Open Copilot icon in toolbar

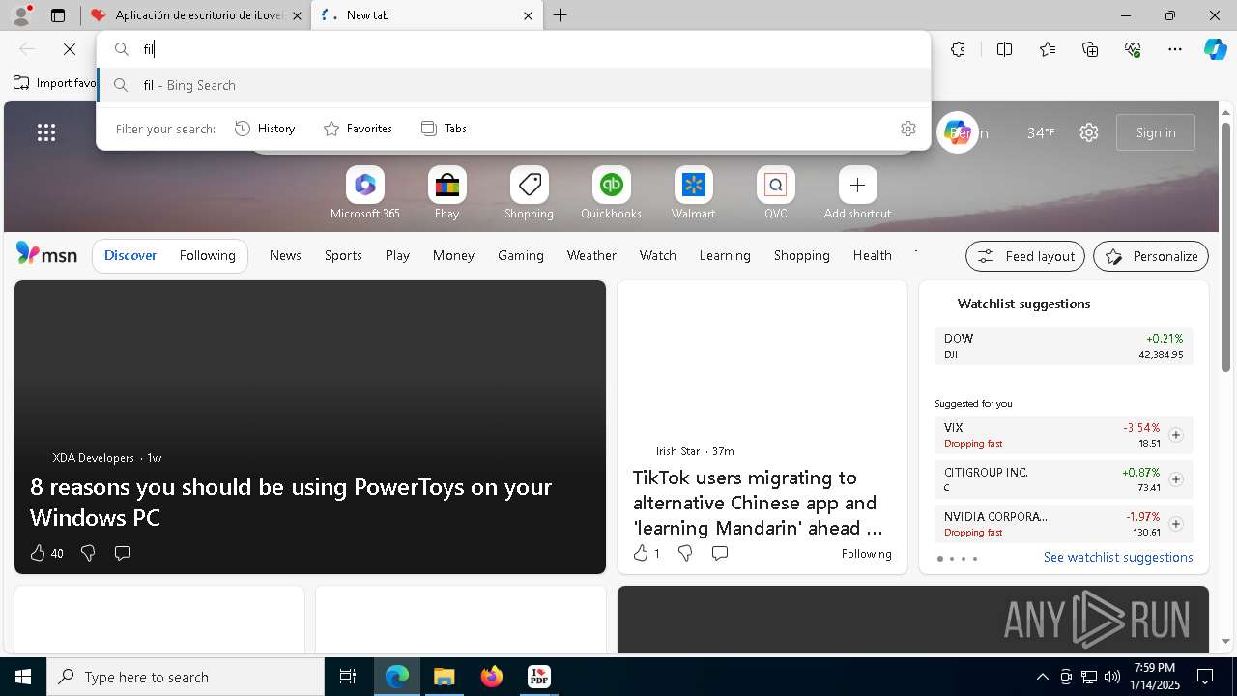click(x=1215, y=49)
